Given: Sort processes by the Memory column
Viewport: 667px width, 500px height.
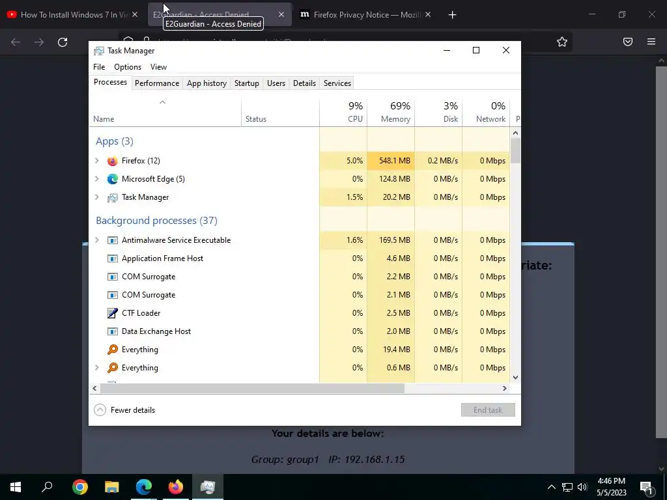Looking at the screenshot, I should pos(391,112).
